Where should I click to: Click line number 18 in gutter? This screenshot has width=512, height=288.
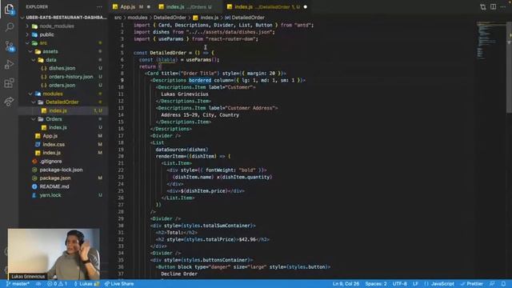tap(122, 142)
